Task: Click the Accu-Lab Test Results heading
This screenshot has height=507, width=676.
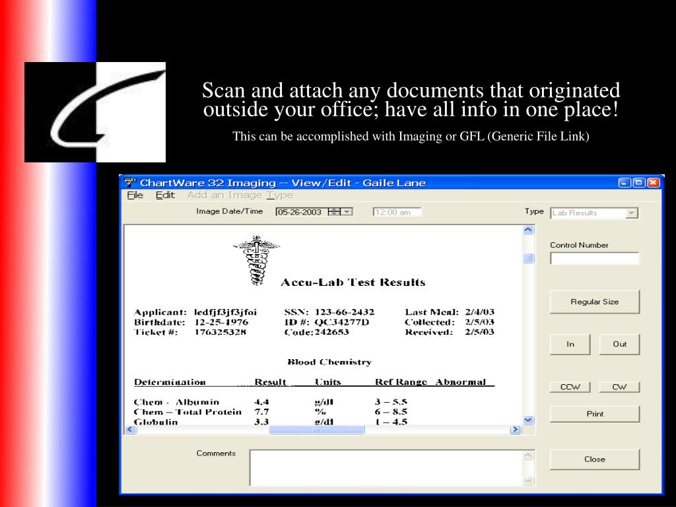Action: pyautogui.click(x=353, y=283)
